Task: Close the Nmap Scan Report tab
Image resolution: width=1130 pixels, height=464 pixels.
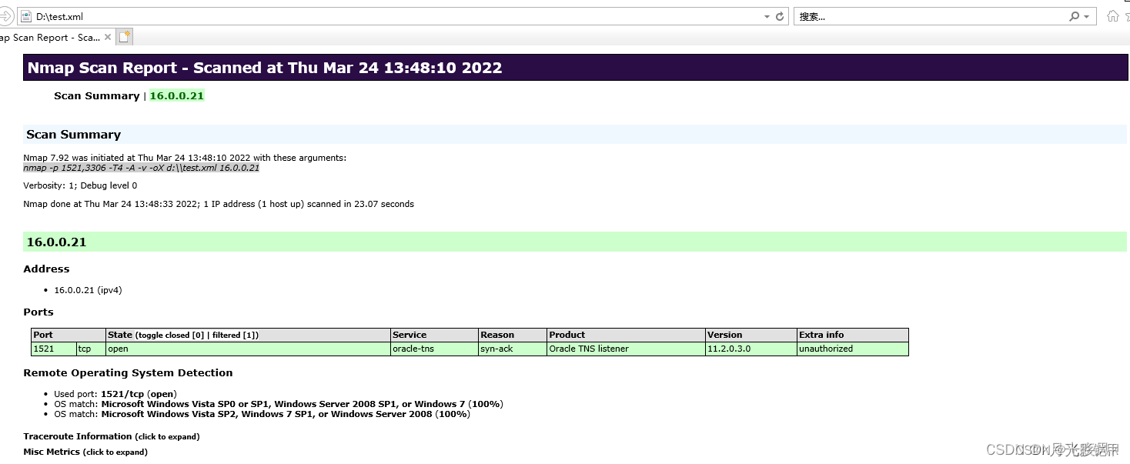Action: 108,37
